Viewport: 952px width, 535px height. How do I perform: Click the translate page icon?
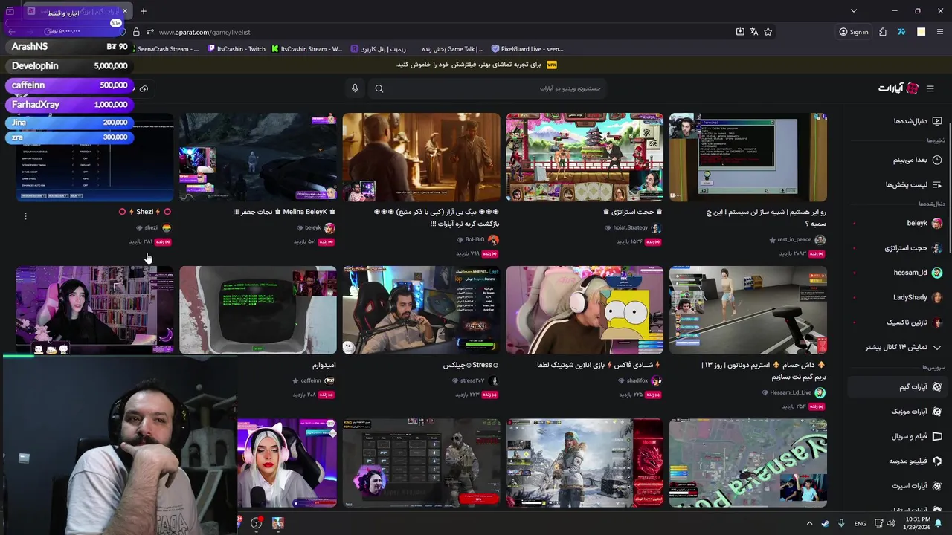point(754,32)
